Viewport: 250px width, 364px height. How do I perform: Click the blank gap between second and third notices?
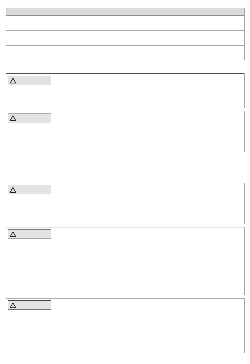tap(125, 167)
